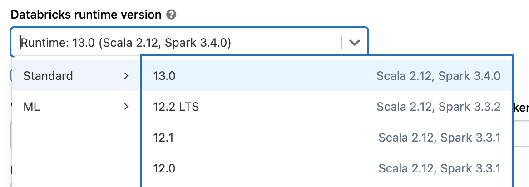Select runtime version 13.0
529x187 pixels.
pos(164,76)
